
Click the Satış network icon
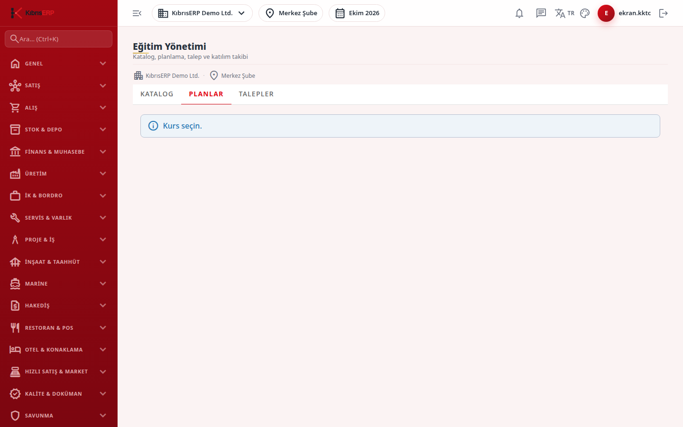pyautogui.click(x=15, y=85)
